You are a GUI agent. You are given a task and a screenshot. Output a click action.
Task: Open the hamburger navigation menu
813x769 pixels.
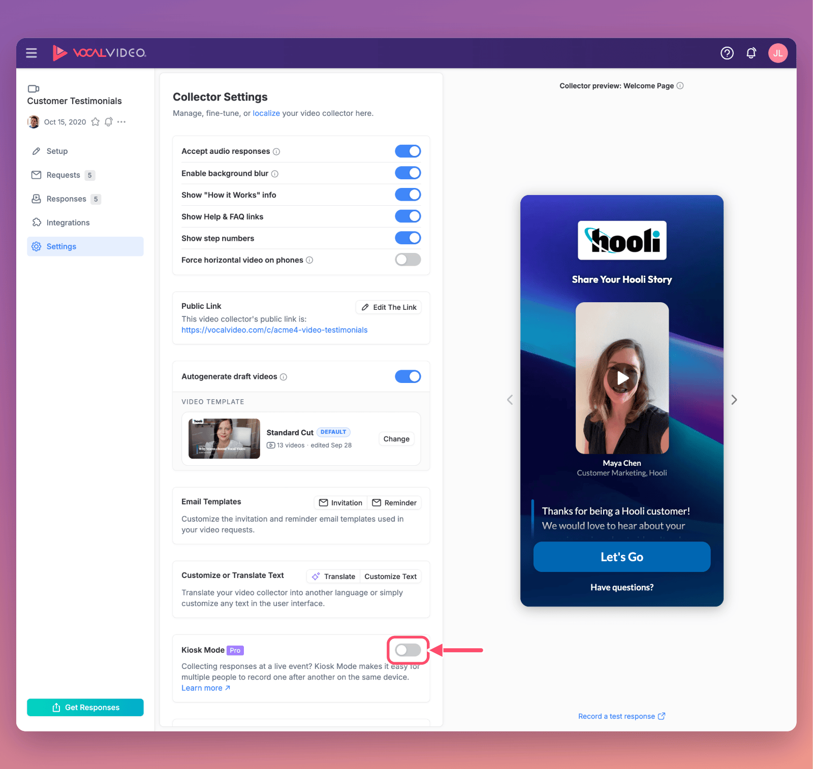pos(32,53)
